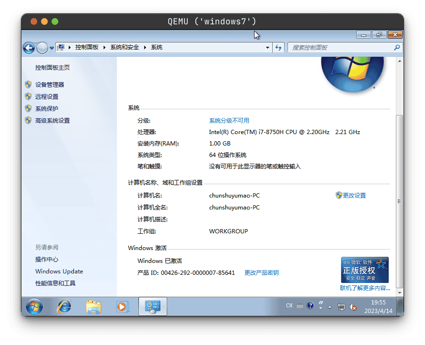
Task: Expand the arrow after 系统和安全 breadcrumb
Action: click(x=145, y=47)
